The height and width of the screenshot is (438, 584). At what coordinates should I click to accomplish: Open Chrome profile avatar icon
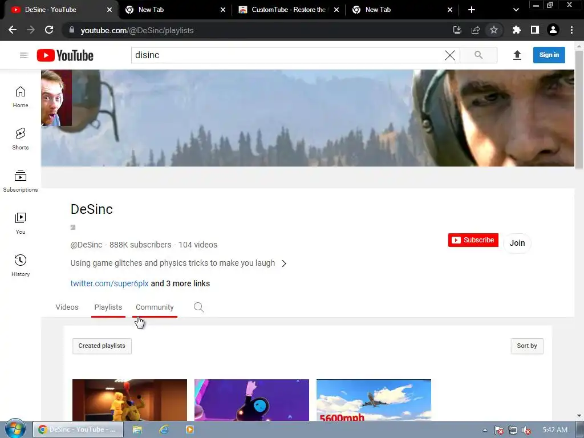click(x=553, y=30)
